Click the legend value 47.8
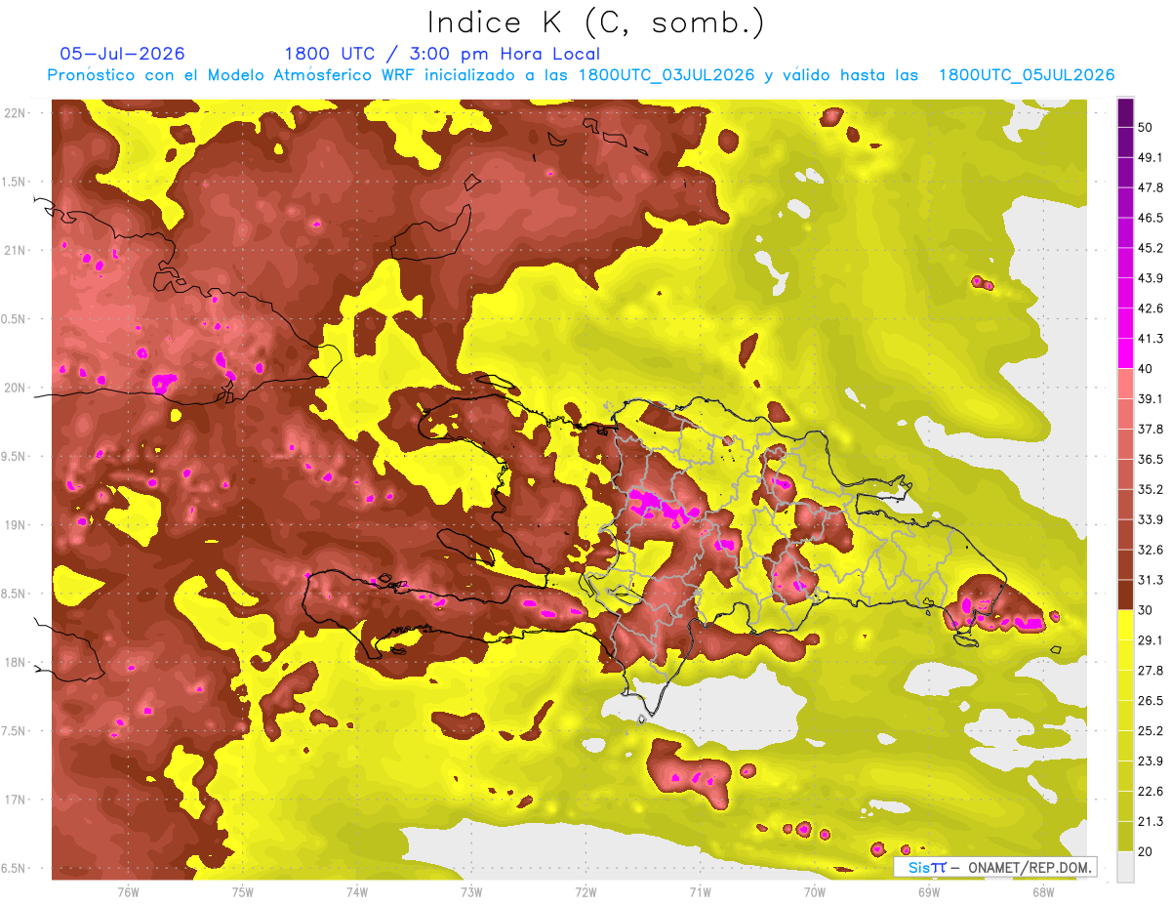 [1151, 187]
